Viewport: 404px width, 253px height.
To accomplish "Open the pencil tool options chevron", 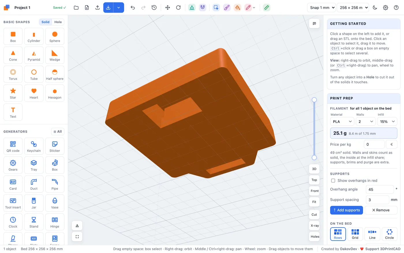I will coord(254,8).
